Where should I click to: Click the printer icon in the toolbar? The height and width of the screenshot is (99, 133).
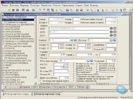(x=27, y=10)
